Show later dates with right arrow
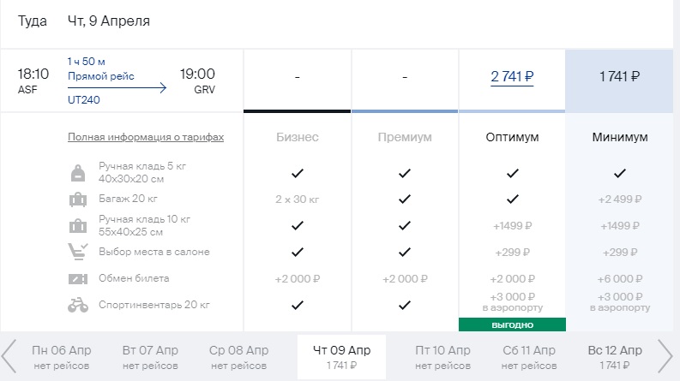Image resolution: width=680 pixels, height=381 pixels. tap(665, 357)
